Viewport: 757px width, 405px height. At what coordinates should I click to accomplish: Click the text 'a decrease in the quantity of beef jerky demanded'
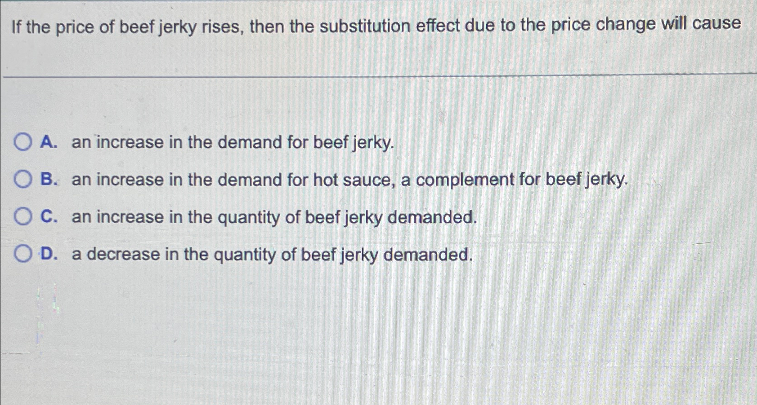tap(270, 255)
